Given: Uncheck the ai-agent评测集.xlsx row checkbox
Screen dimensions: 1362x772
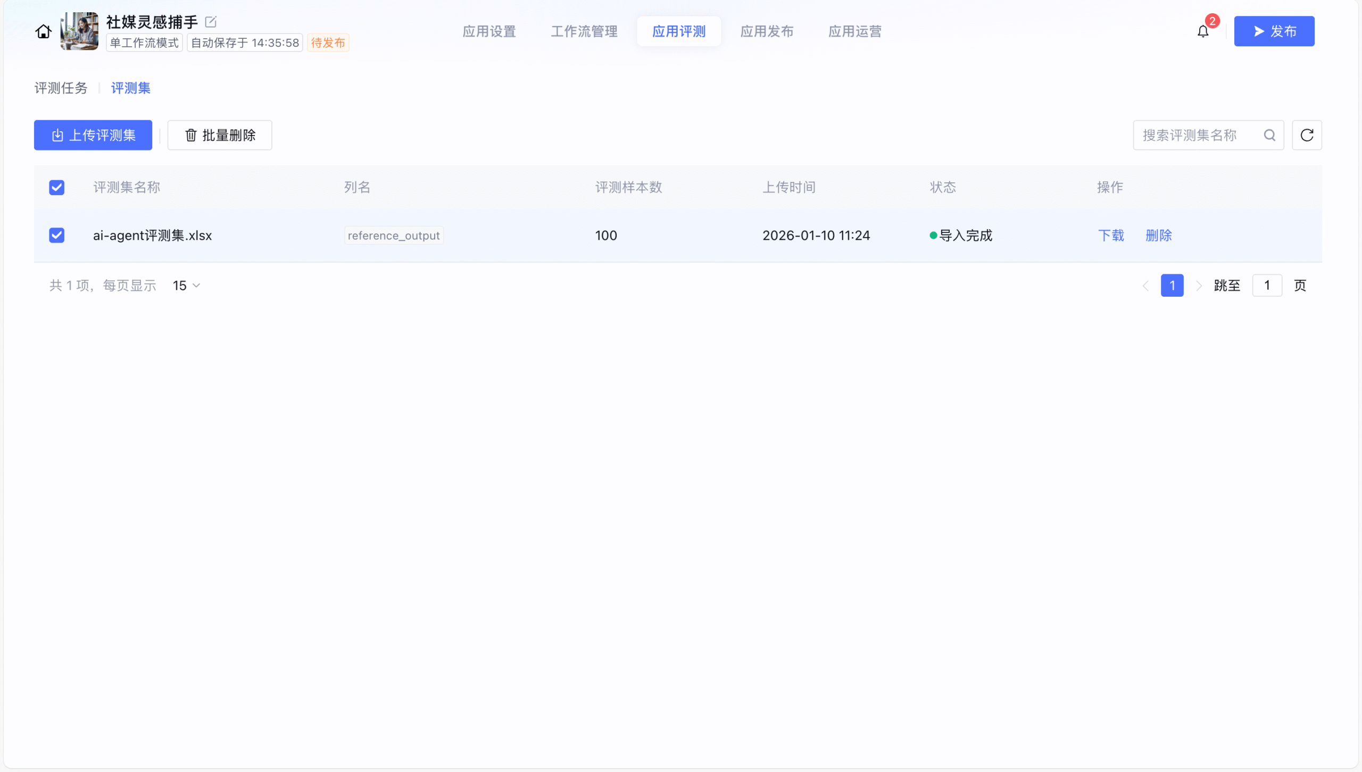Looking at the screenshot, I should click(x=57, y=236).
